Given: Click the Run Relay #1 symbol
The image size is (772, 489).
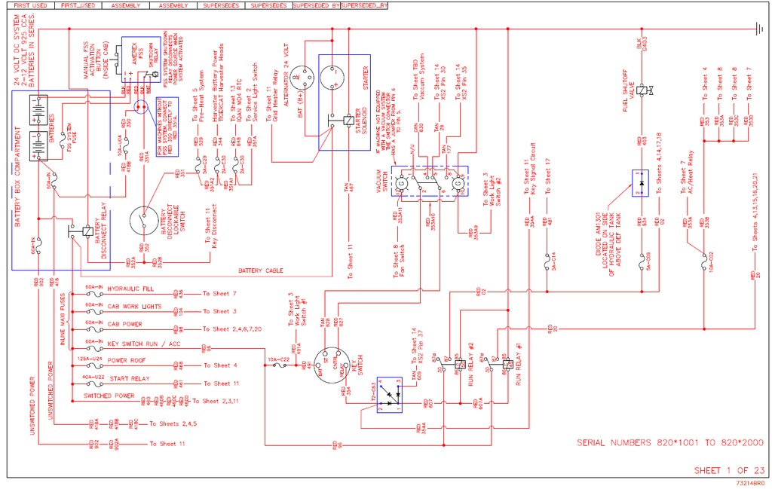Looking at the screenshot, I should pos(507,365).
